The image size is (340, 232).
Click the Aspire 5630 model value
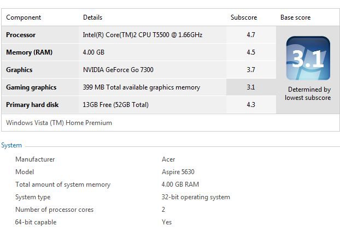click(178, 172)
